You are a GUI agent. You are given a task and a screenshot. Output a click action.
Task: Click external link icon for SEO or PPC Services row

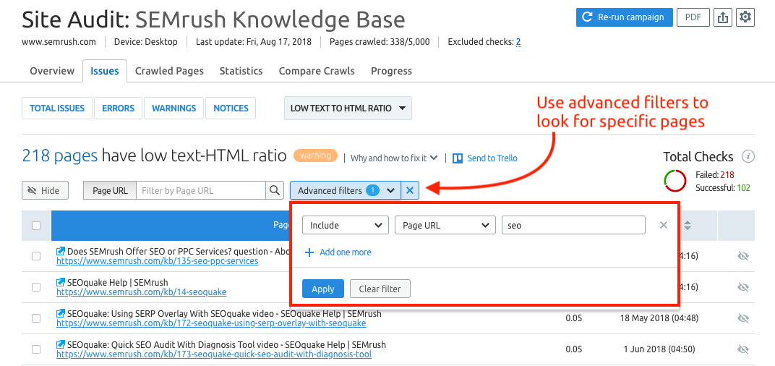tap(61, 251)
